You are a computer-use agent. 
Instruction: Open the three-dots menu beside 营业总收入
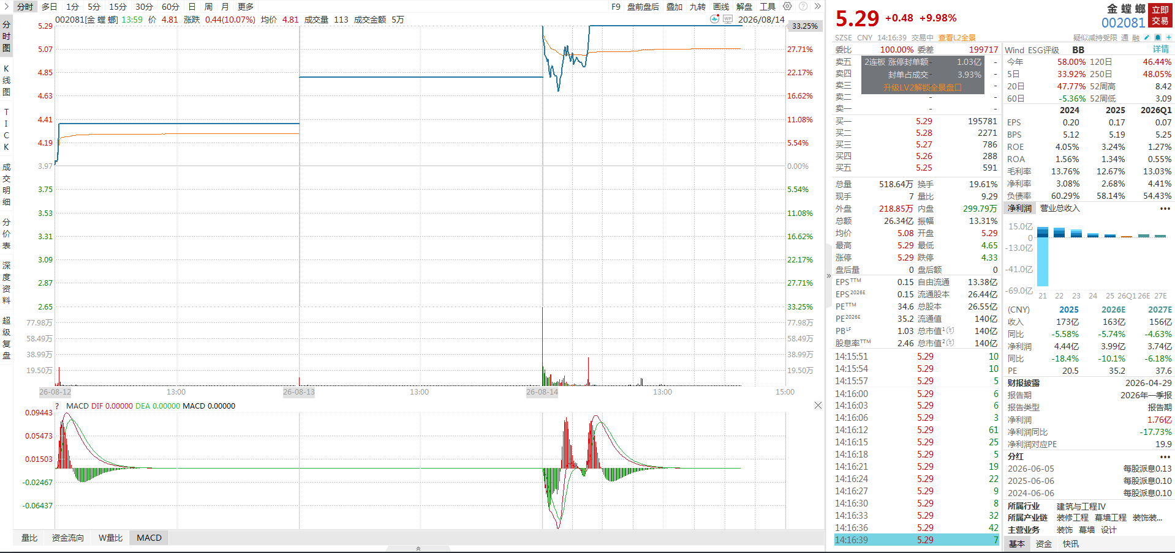[1165, 209]
